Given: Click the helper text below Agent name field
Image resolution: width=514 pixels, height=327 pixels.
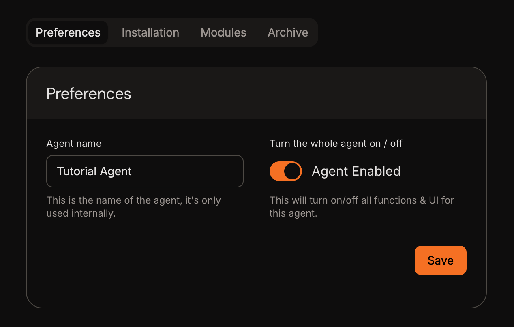Looking at the screenshot, I should pyautogui.click(x=133, y=201).
